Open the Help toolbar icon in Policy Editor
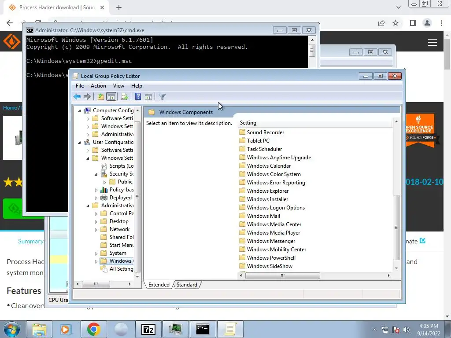This screenshot has width=451, height=338. [138, 96]
